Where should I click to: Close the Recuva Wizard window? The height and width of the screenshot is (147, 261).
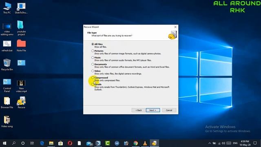pyautogui.click(x=175, y=27)
